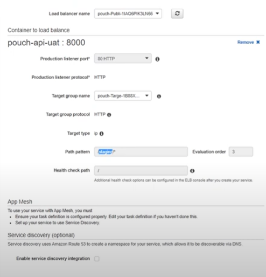Click info icon beside Health check path

[192, 171]
